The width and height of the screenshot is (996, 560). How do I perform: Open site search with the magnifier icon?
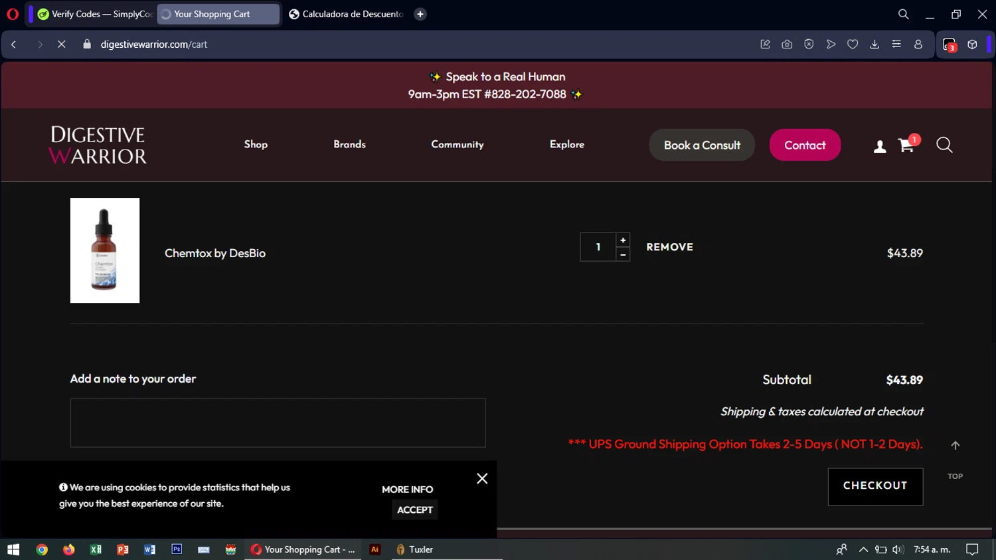click(x=944, y=145)
